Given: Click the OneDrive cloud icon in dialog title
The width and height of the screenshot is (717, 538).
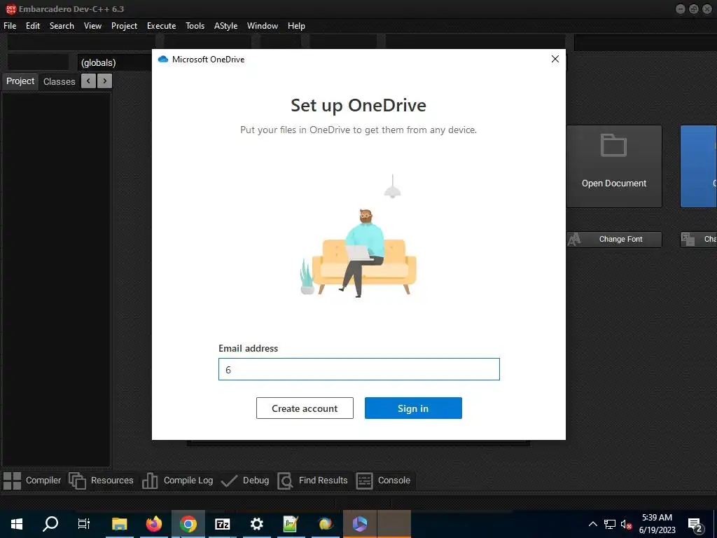Looking at the screenshot, I should [162, 60].
